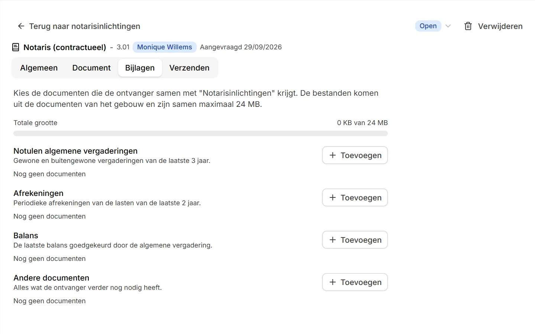The image size is (535, 334).
Task: Click the Afrekeningen heading
Action: pyautogui.click(x=38, y=193)
